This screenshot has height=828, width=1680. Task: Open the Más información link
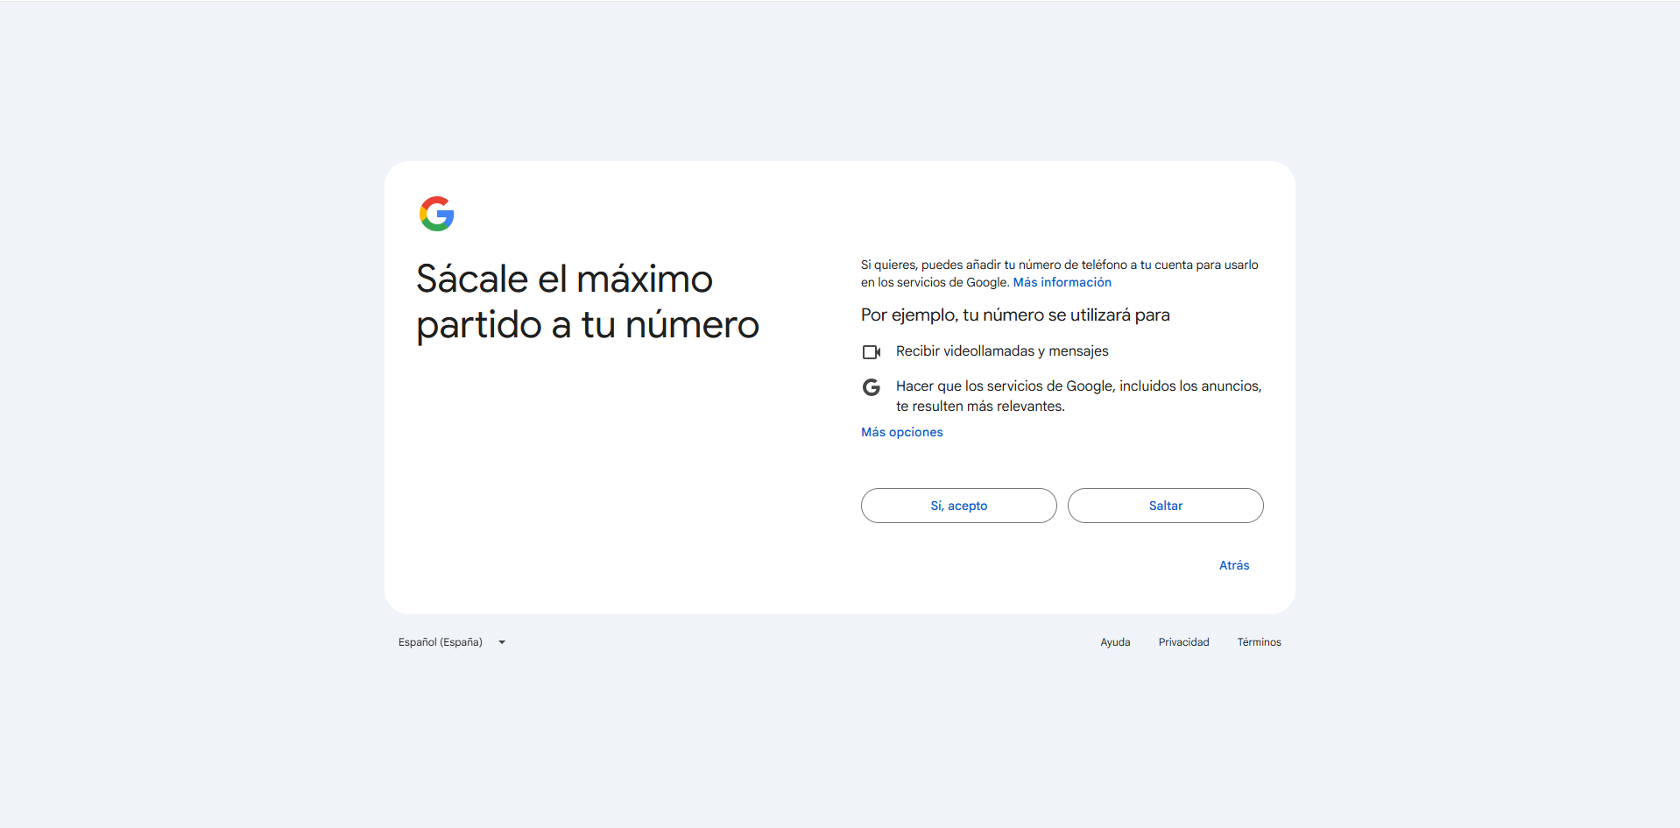click(1062, 282)
